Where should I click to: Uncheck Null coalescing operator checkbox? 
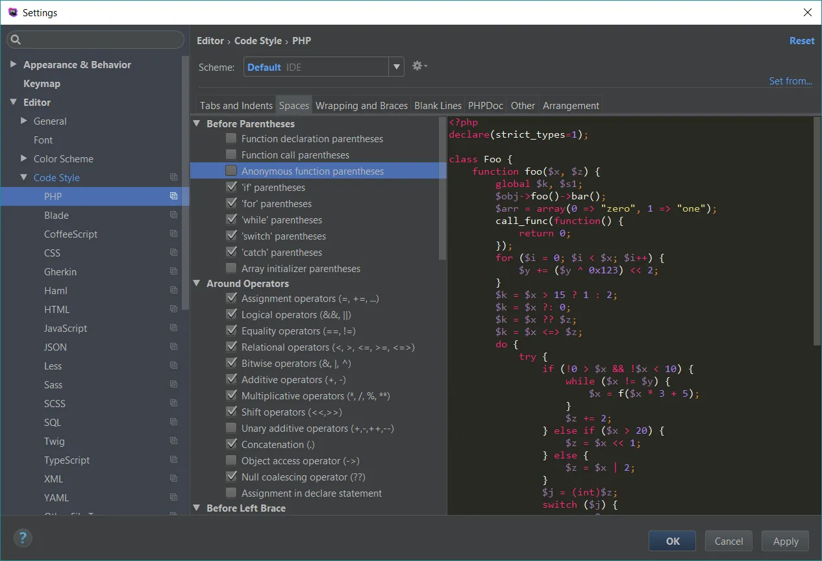pyautogui.click(x=231, y=477)
